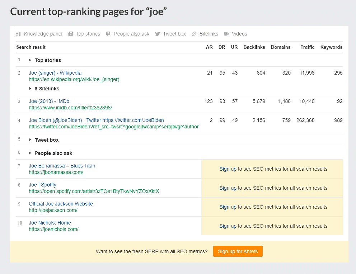The width and height of the screenshot is (356, 274).
Task: Click Sign up link in Joe Nichols row
Action: tap(228, 226)
